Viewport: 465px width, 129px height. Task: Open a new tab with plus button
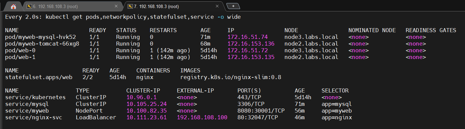233,6
